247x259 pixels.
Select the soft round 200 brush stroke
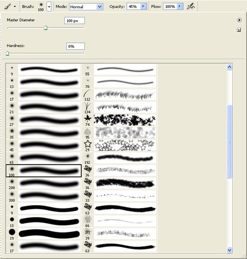click(44, 183)
